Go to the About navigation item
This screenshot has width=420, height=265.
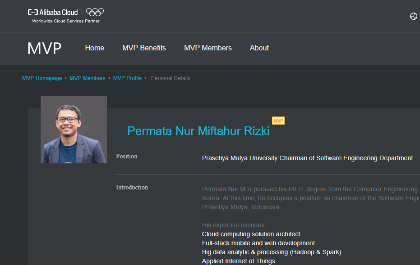pyautogui.click(x=259, y=48)
